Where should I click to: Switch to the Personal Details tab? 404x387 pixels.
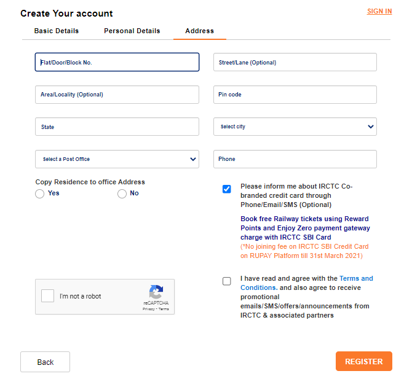pos(132,31)
